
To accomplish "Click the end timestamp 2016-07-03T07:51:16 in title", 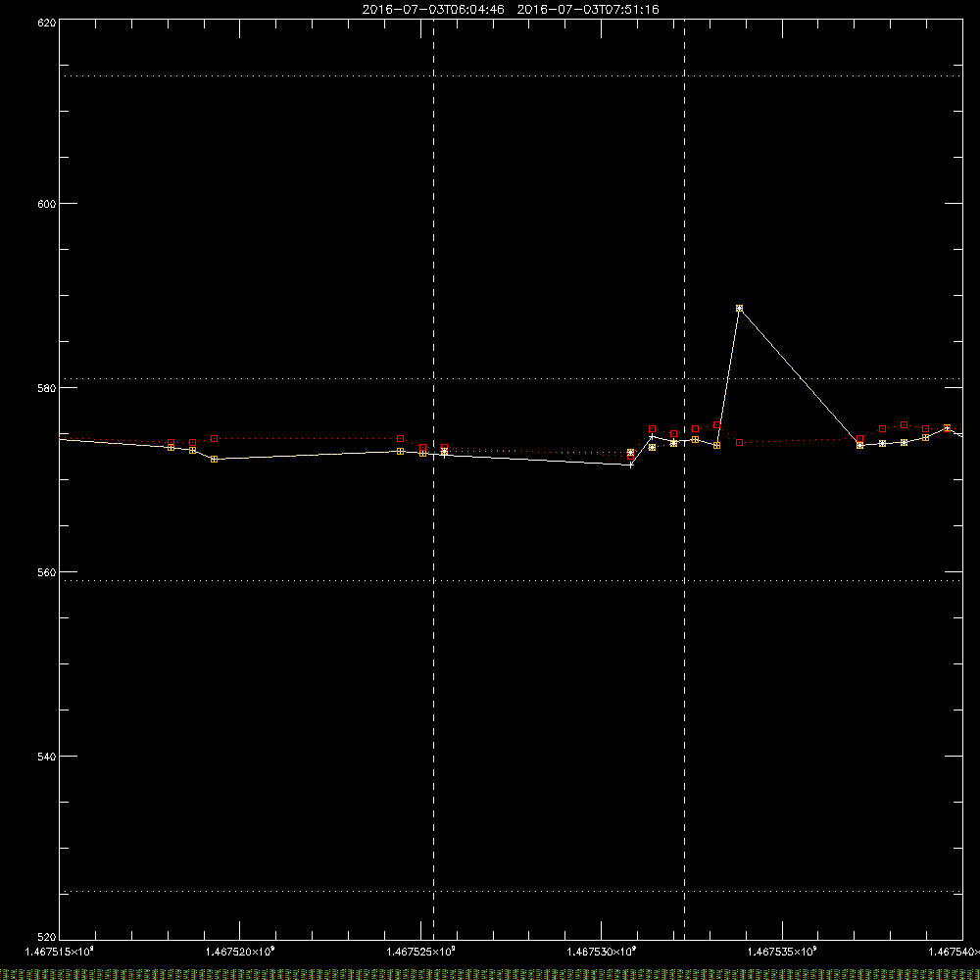I will point(588,10).
